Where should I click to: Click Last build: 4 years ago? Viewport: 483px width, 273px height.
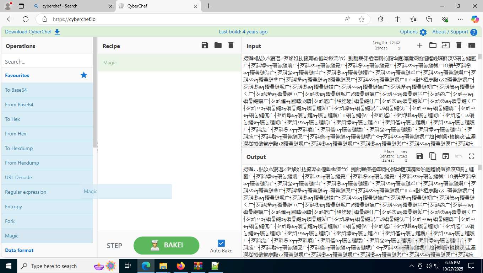pos(243,32)
